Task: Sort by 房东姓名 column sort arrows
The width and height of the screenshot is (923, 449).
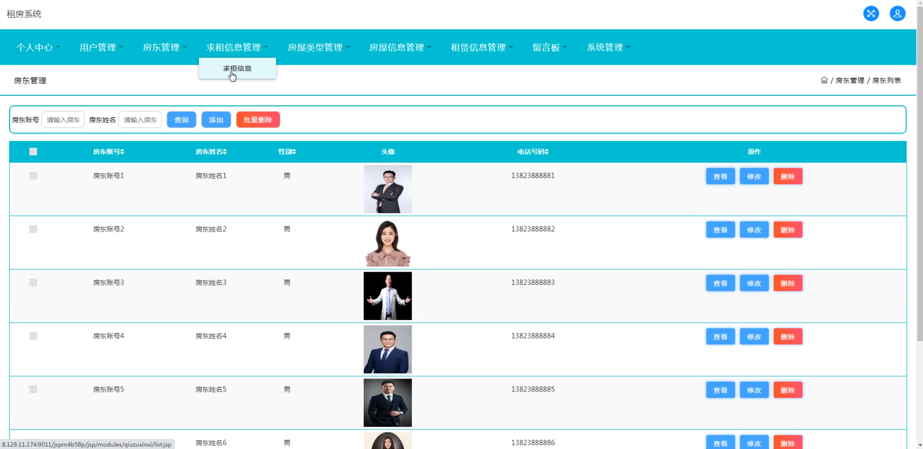Action: (225, 152)
